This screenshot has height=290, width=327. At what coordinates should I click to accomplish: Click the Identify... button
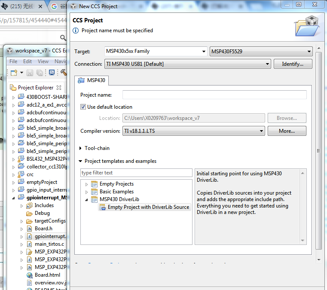[293, 64]
